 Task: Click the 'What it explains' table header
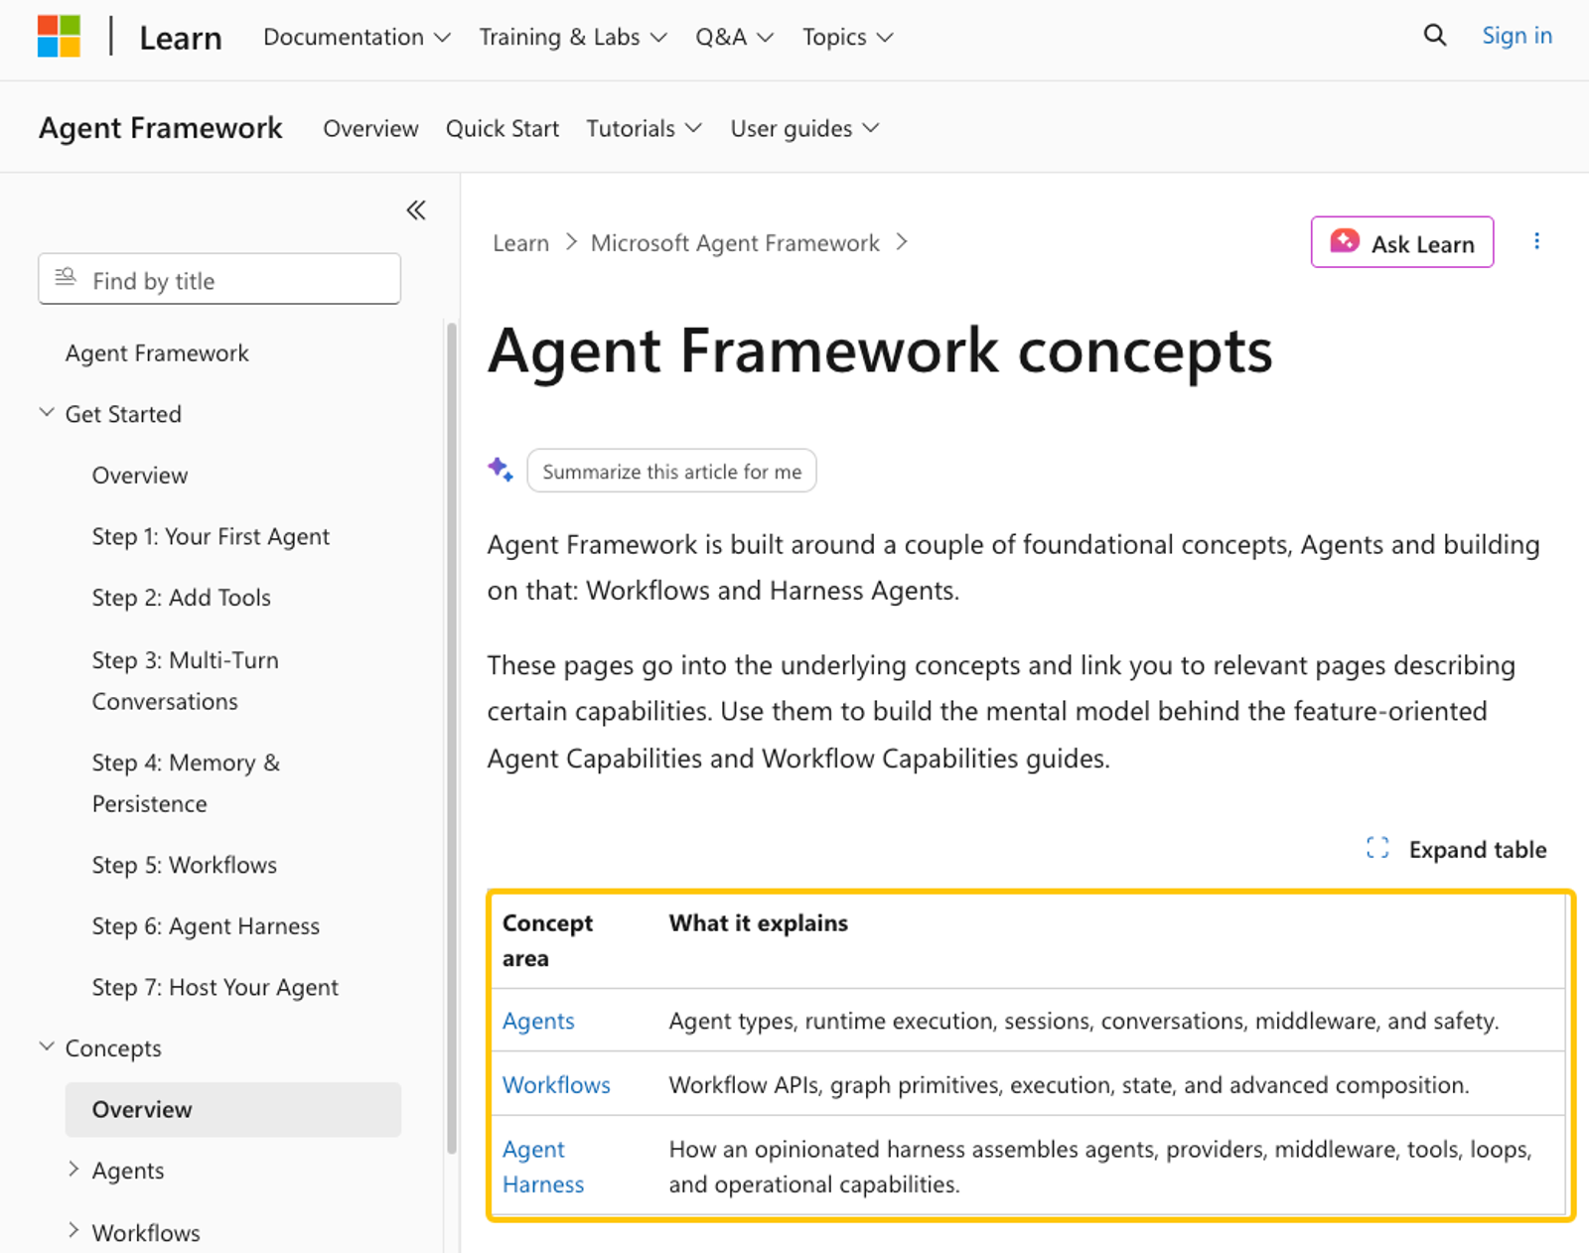[758, 922]
